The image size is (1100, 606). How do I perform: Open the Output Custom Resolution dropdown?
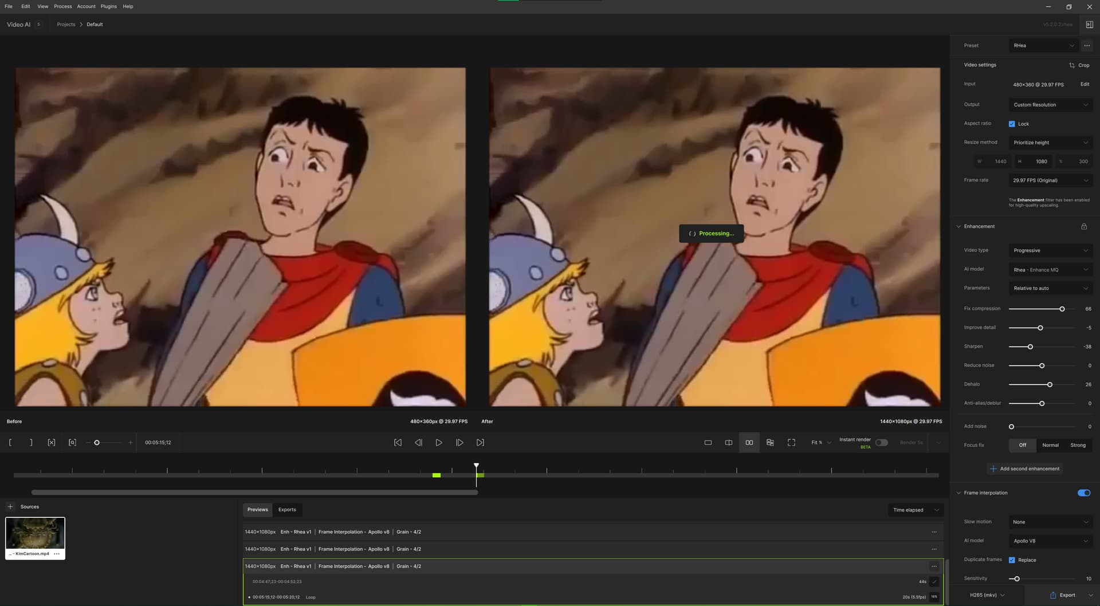click(1050, 105)
